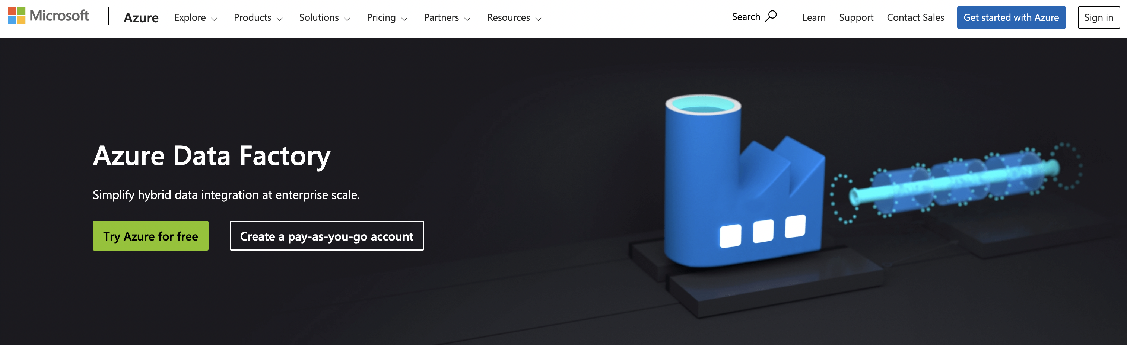This screenshot has height=345, width=1127.
Task: Click the Azure Data Factory heading
Action: [x=212, y=156]
